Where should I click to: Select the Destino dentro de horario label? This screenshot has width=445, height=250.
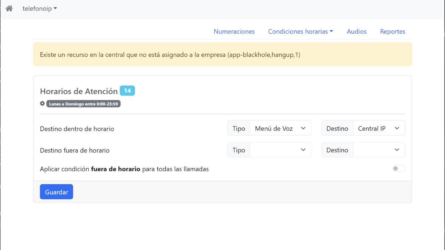(x=77, y=129)
